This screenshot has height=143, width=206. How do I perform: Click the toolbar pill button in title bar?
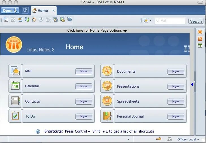[200, 2]
